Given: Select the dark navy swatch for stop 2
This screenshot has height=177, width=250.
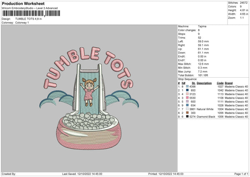Looking at the screenshot, I should coord(187,90).
